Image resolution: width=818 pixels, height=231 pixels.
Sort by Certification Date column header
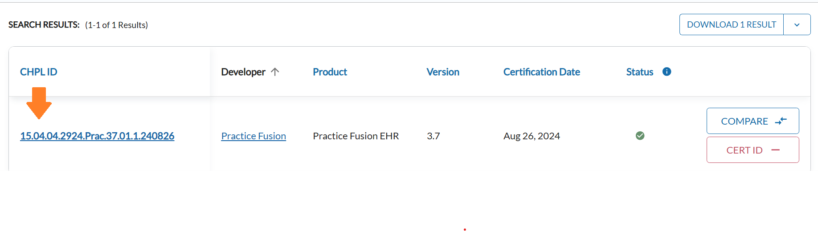click(x=541, y=72)
